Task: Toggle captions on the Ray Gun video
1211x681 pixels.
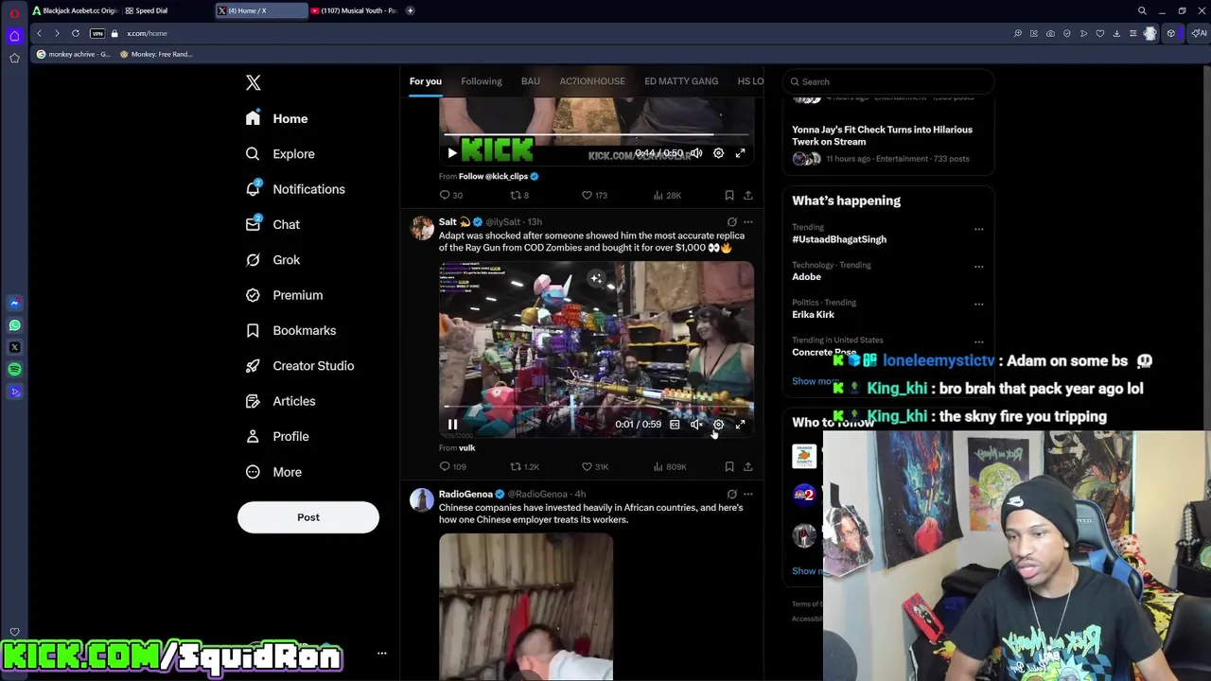Action: 675,425
